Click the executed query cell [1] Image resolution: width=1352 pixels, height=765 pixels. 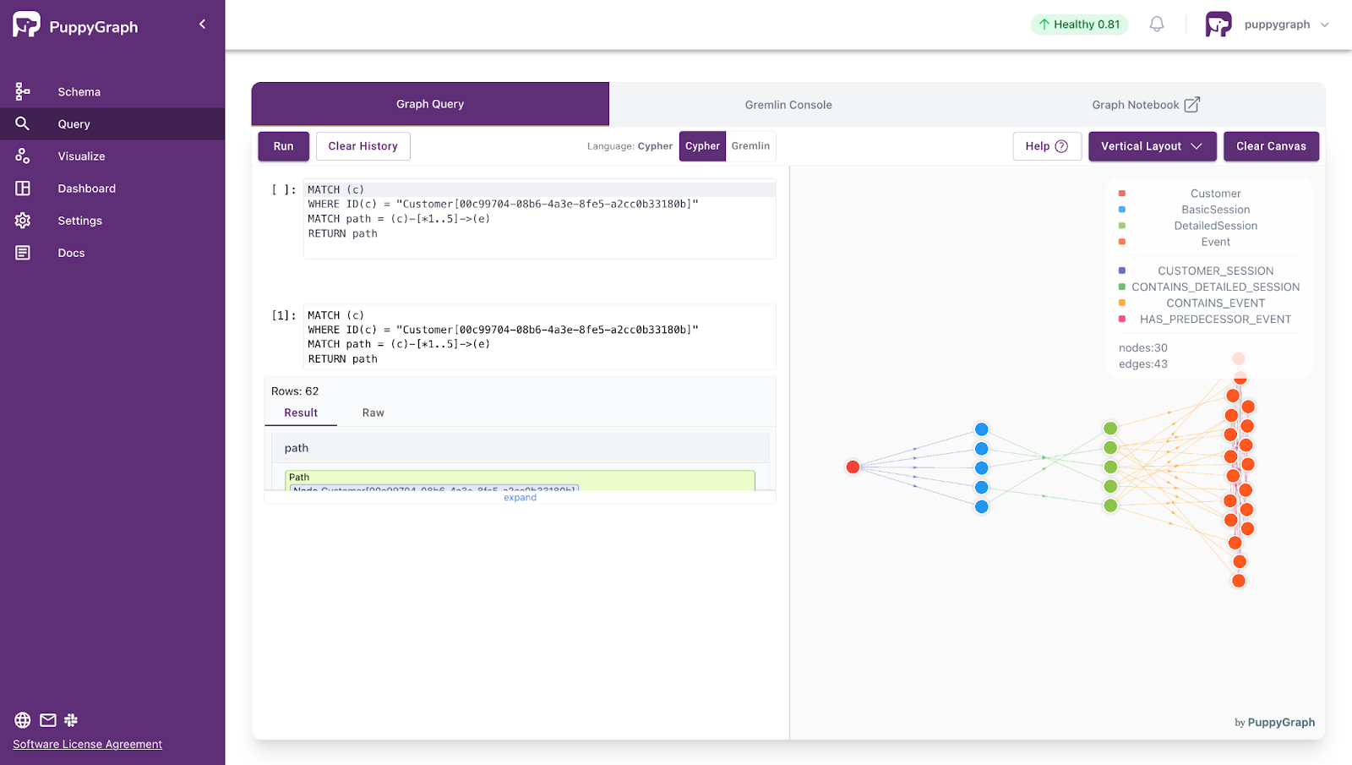[x=539, y=336]
